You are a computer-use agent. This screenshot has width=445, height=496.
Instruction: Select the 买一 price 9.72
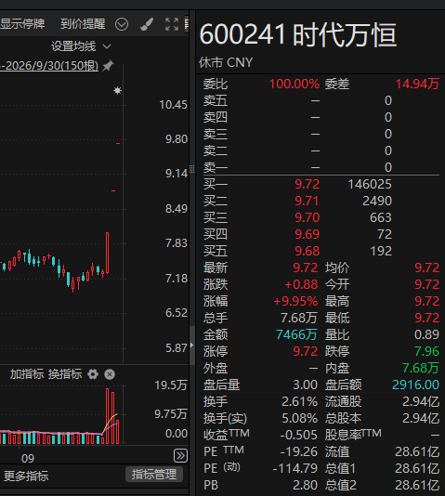[308, 185]
